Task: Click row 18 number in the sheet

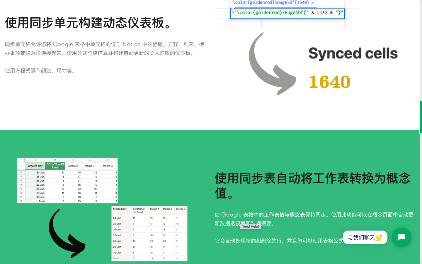Action: (x=21, y=202)
